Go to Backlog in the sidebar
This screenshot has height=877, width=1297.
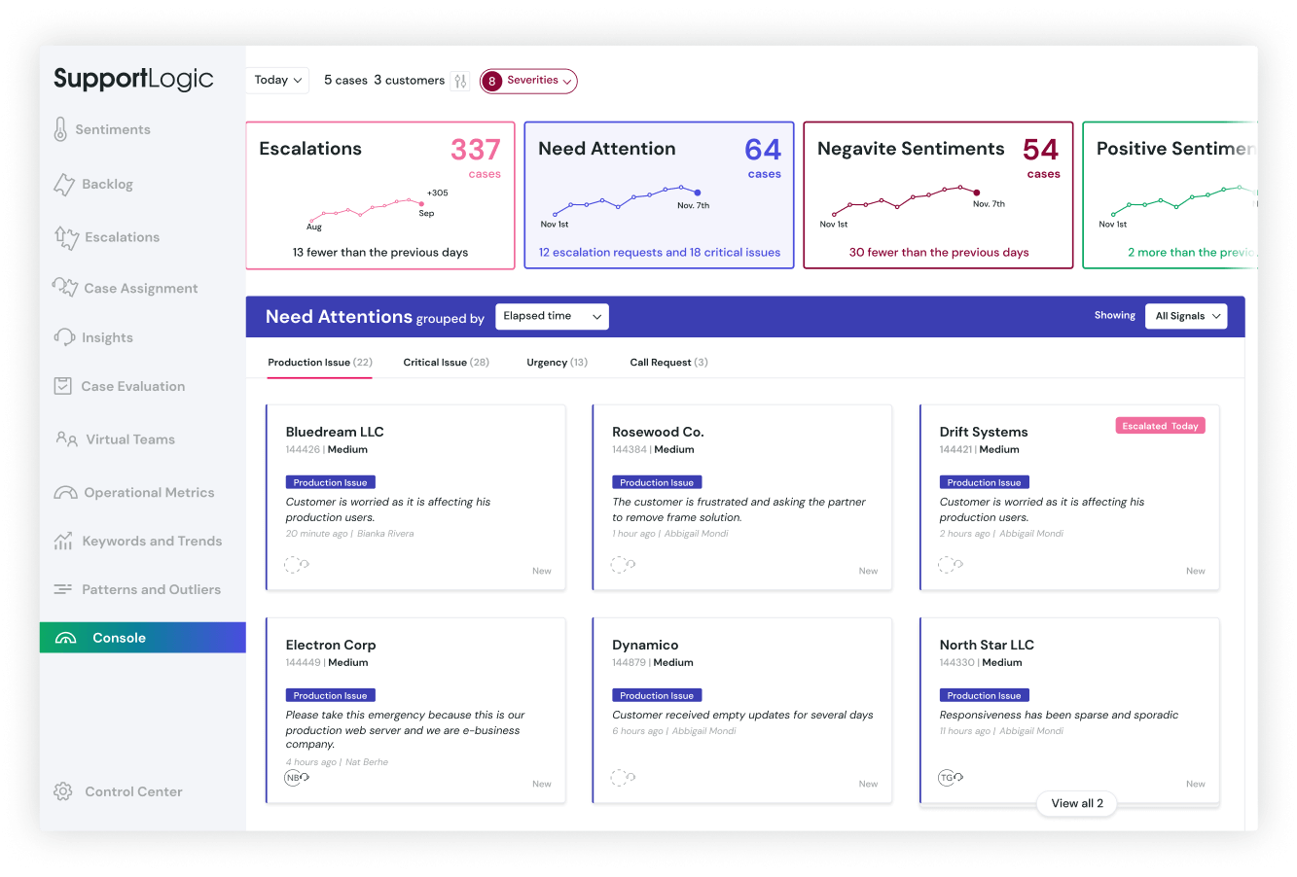tap(107, 184)
